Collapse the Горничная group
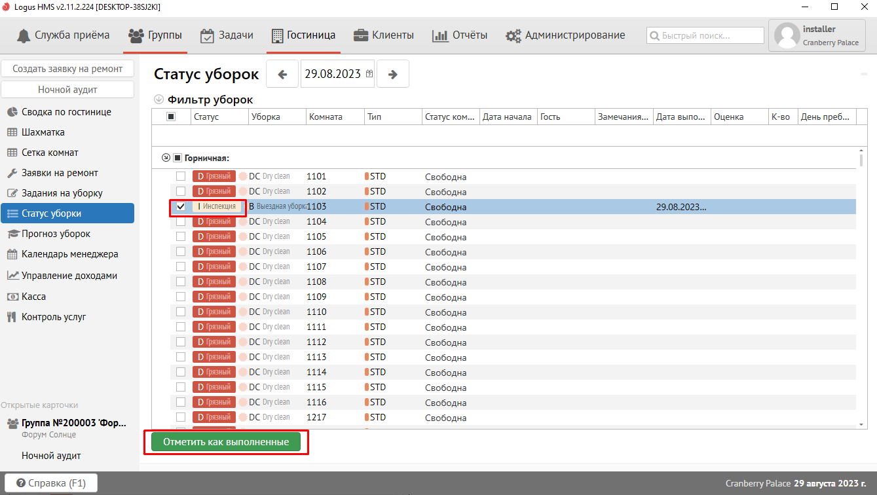 click(166, 158)
